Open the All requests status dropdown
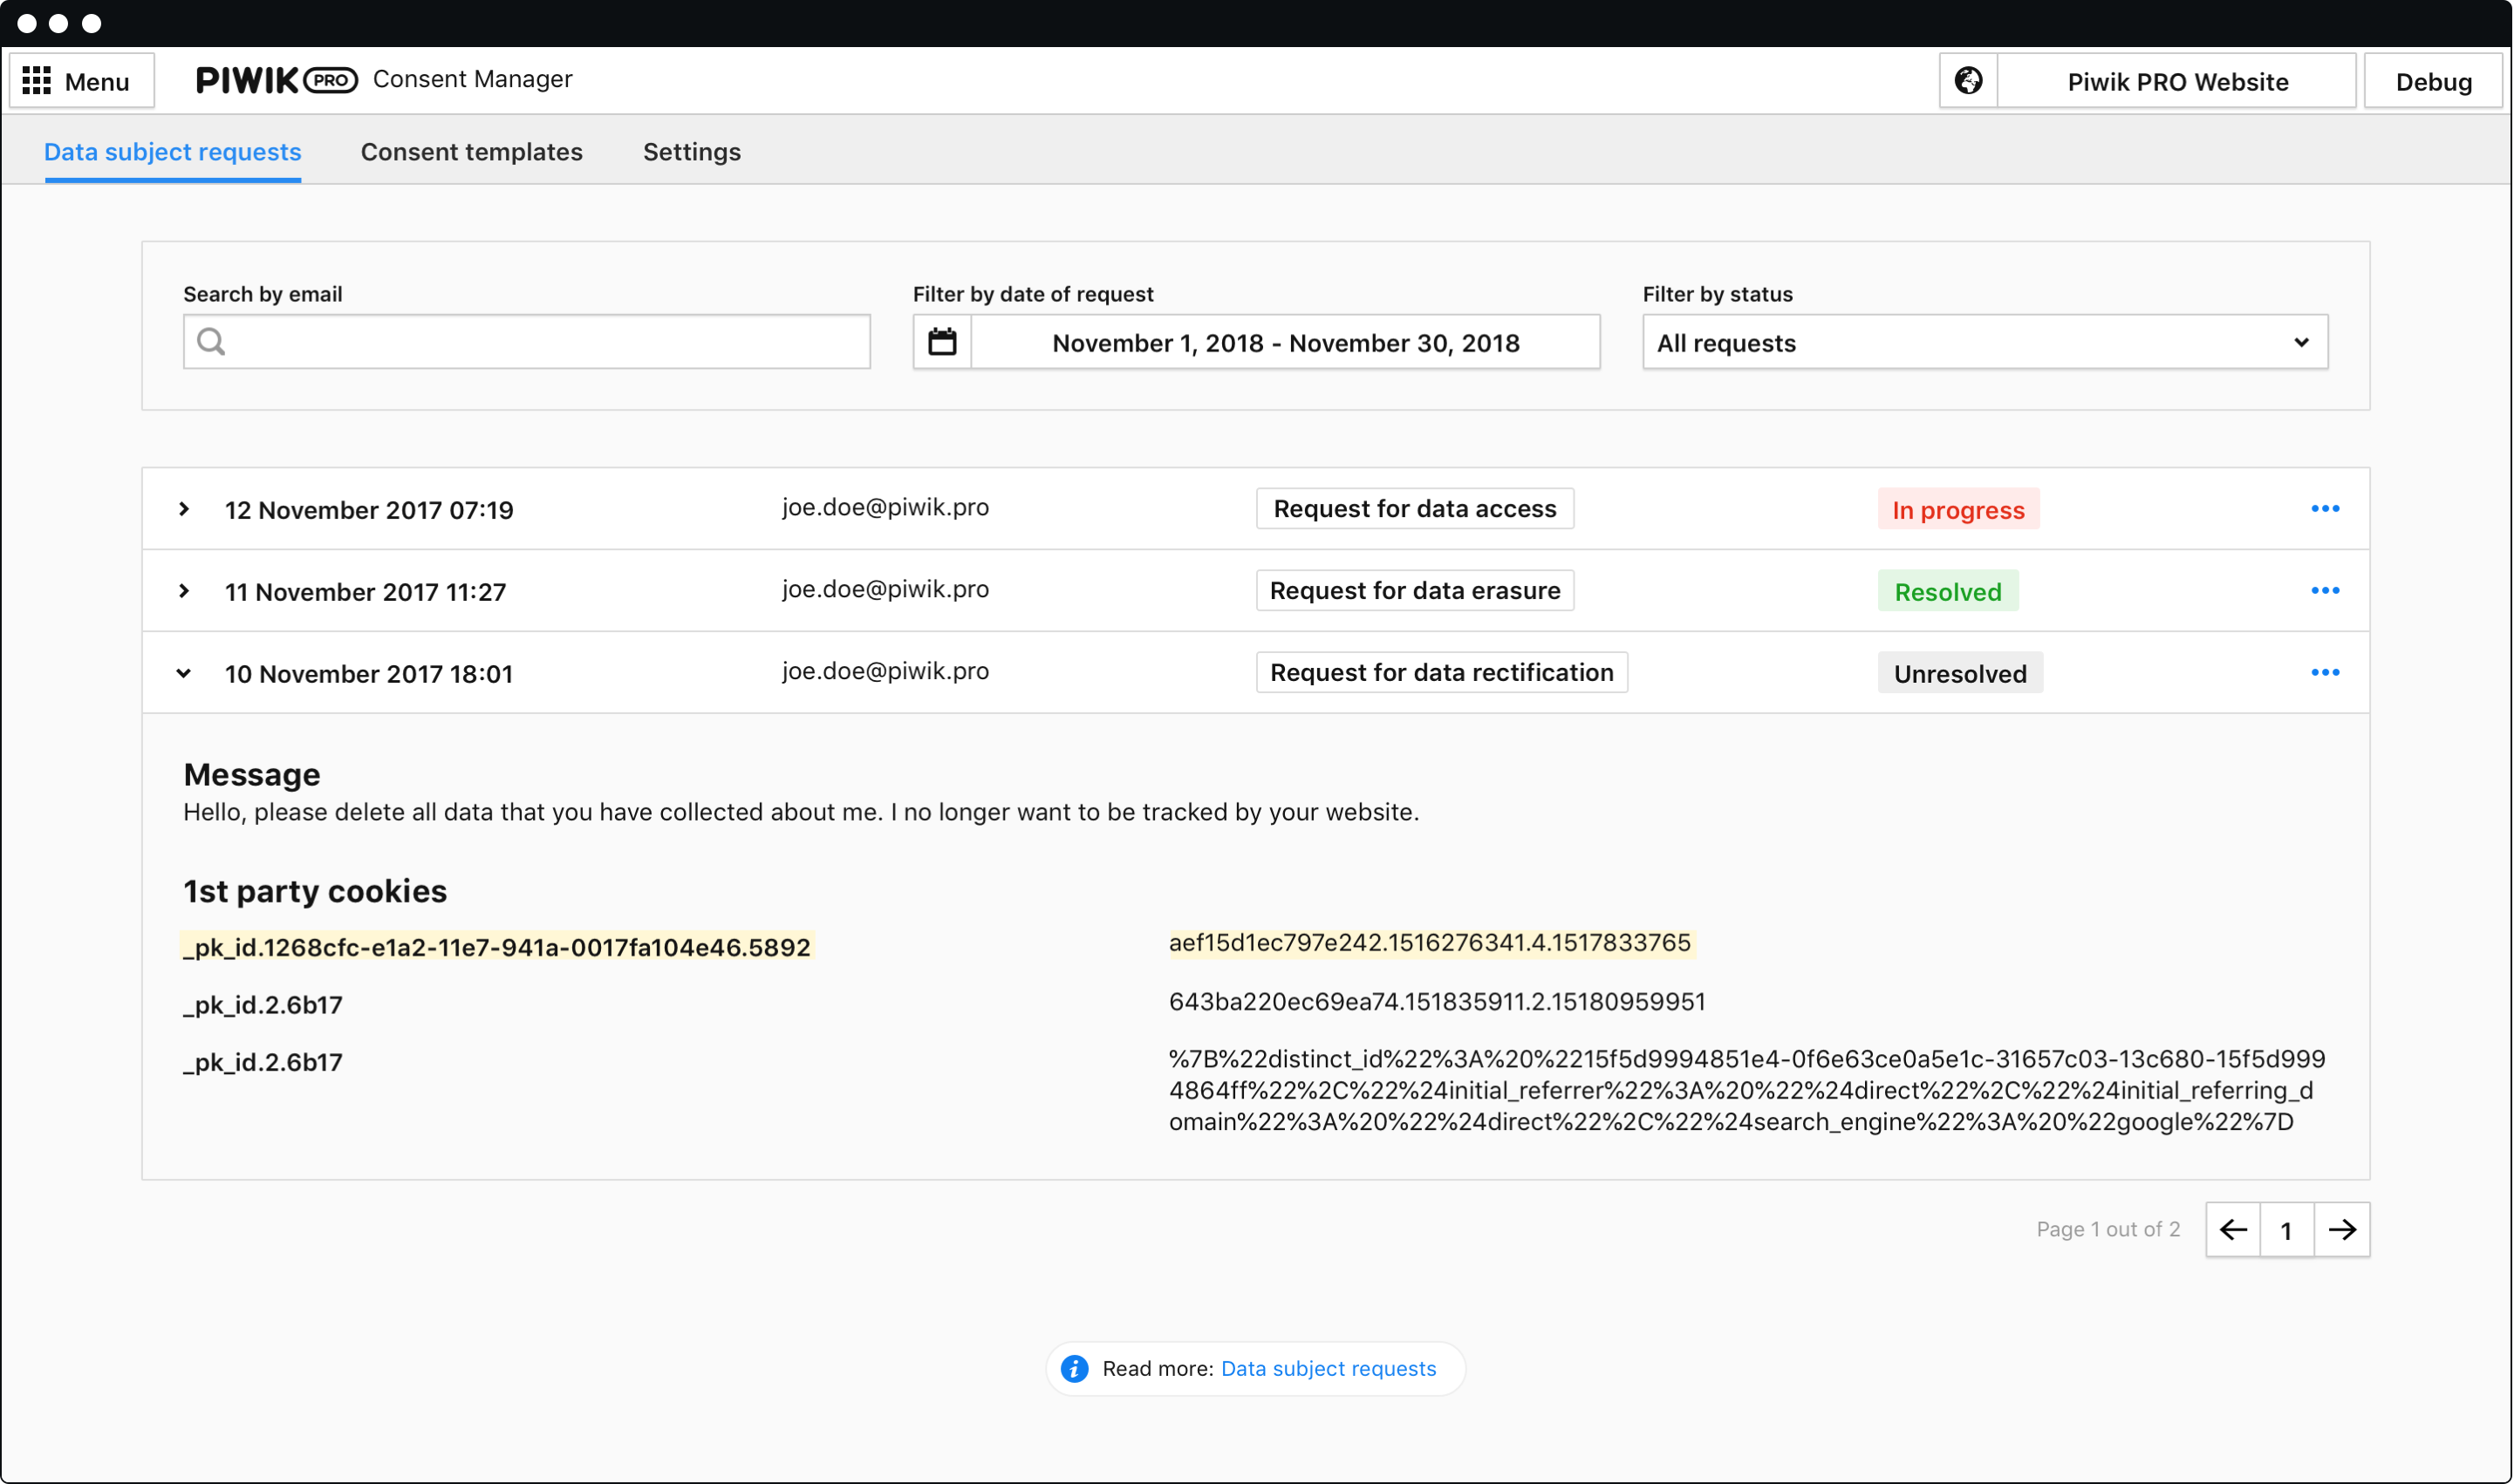Viewport: 2514px width, 1484px height. click(1984, 343)
